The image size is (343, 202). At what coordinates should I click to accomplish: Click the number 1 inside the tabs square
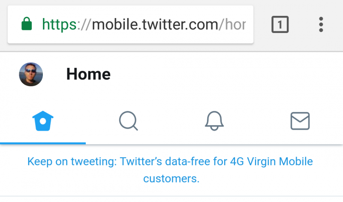(280, 25)
